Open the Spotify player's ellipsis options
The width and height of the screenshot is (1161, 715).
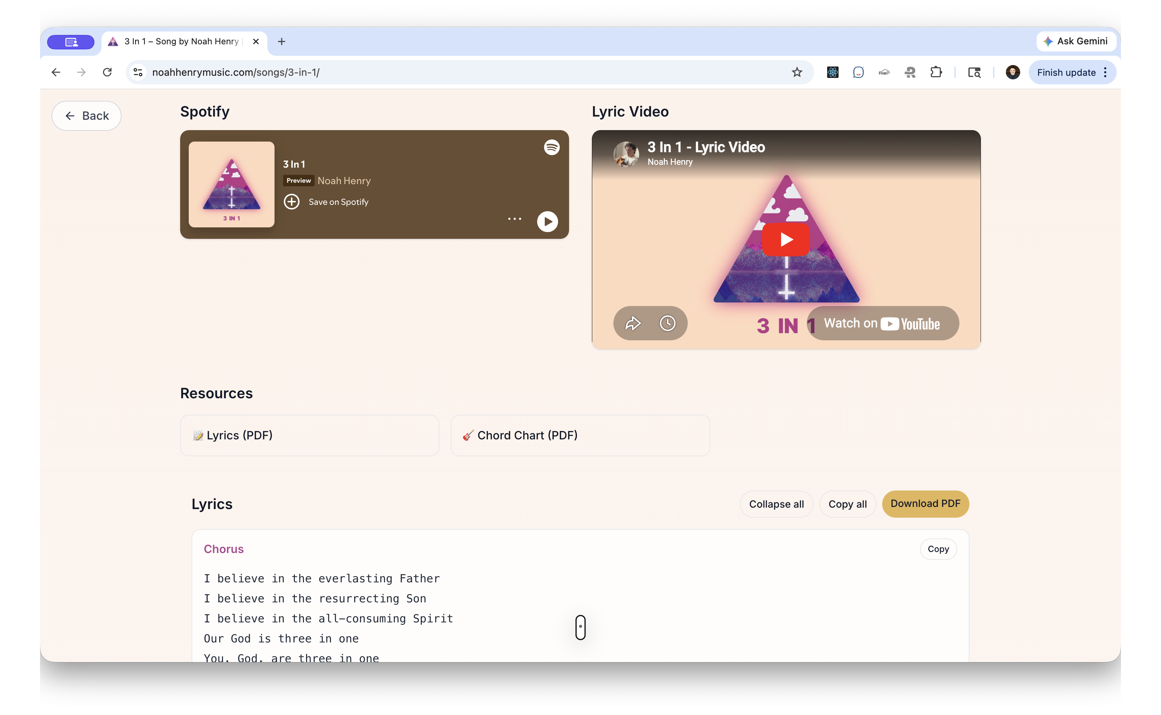coord(514,218)
